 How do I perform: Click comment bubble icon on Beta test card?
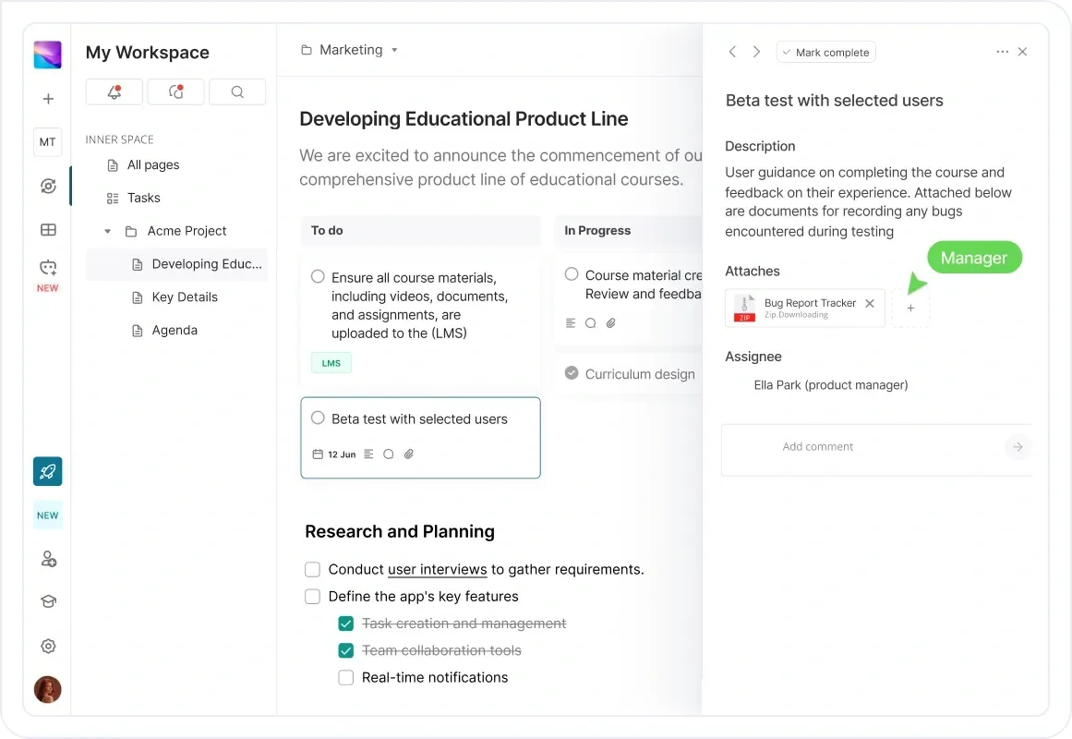(x=389, y=454)
